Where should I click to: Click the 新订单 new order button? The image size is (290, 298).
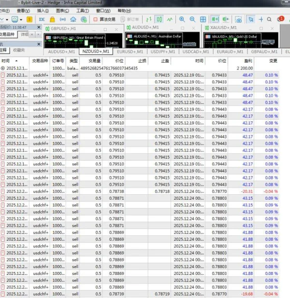[130, 19]
